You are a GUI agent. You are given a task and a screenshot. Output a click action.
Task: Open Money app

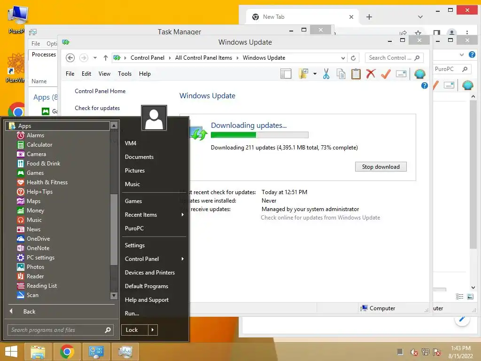[31, 211]
